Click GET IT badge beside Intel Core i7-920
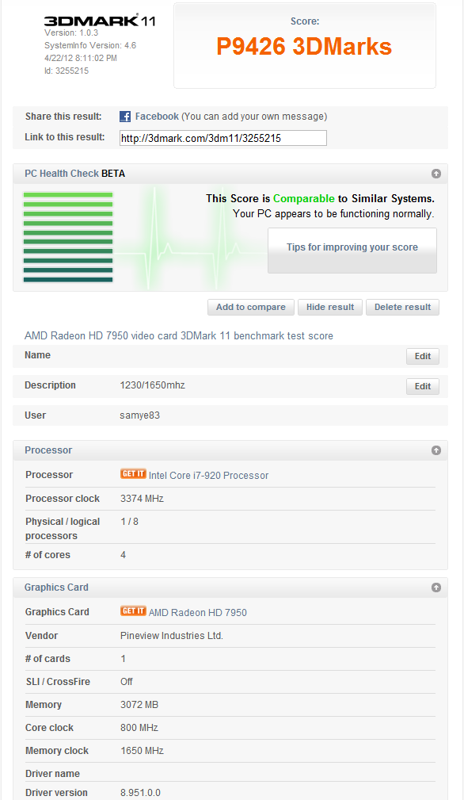 134,474
